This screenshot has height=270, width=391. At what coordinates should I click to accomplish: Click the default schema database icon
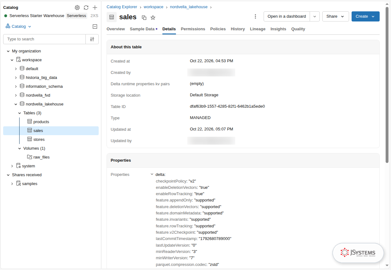[x=22, y=69]
